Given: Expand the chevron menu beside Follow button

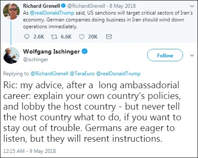Looking at the screenshot, I should point(192,55).
